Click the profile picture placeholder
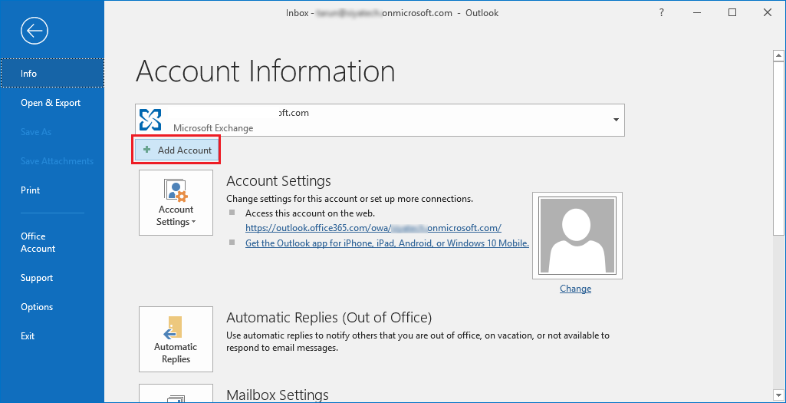 577,236
